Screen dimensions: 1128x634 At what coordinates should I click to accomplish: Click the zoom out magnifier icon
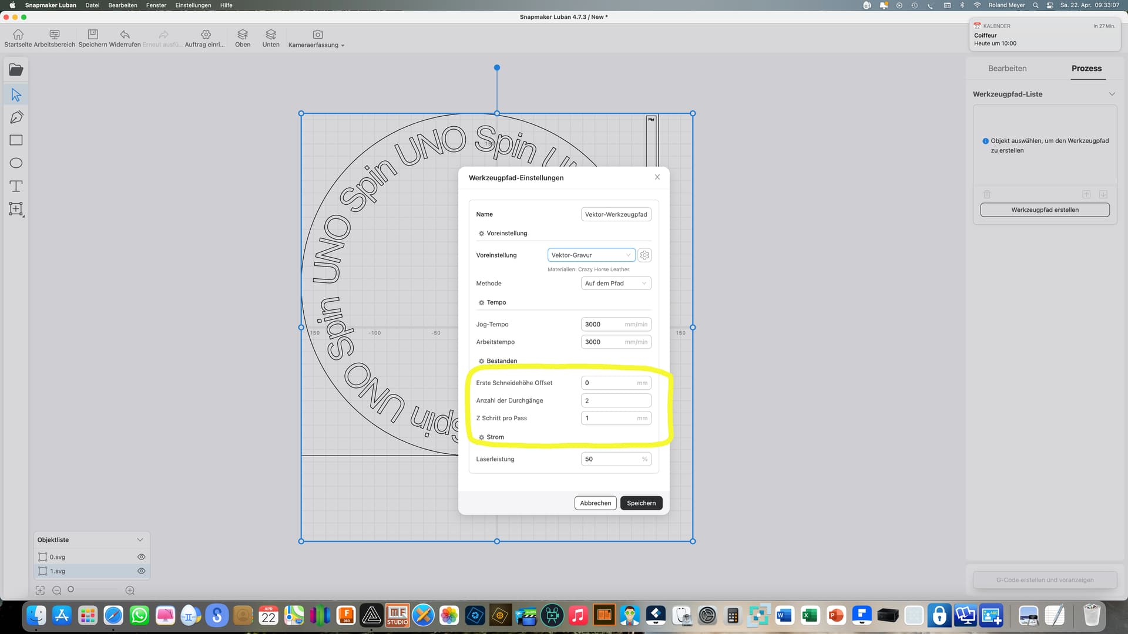click(x=57, y=591)
